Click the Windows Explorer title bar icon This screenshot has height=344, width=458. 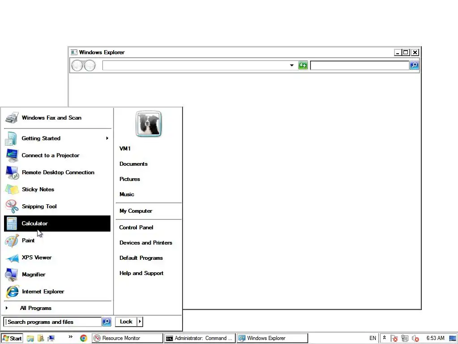[74, 52]
